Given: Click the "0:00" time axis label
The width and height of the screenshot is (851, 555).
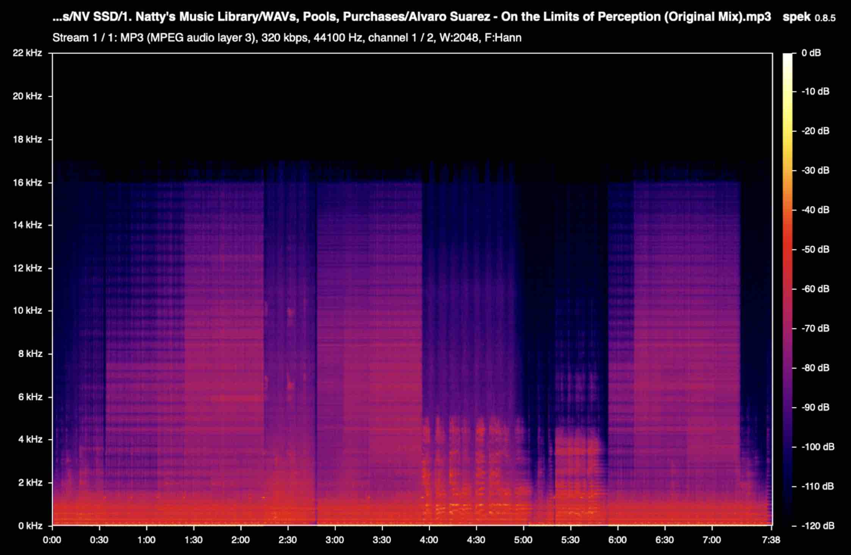Looking at the screenshot, I should [x=52, y=540].
